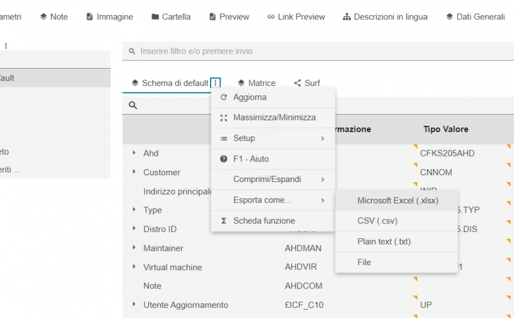Screen dimensions: 514x318
Task: Click the Surf share tab
Action: [307, 83]
